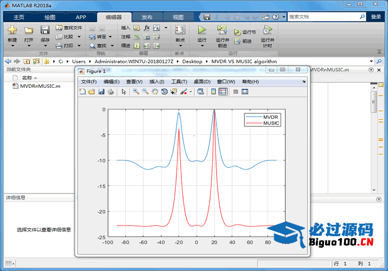The height and width of the screenshot is (271, 388).
Task: Expand the Save (保存) dropdown arrow
Action: tap(45, 46)
